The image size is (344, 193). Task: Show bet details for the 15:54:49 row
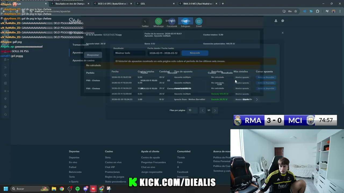242,83
